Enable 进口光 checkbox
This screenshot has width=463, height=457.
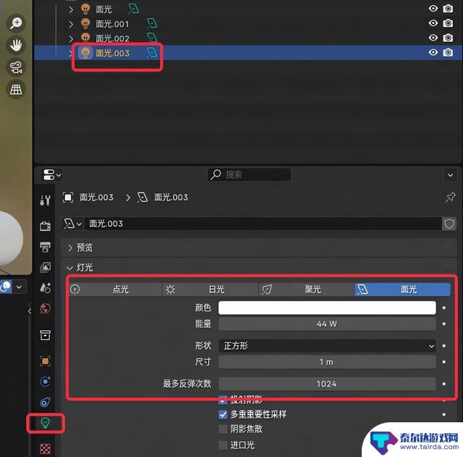pyautogui.click(x=223, y=445)
